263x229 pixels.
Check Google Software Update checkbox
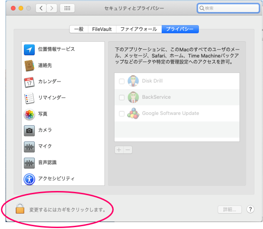coord(122,114)
